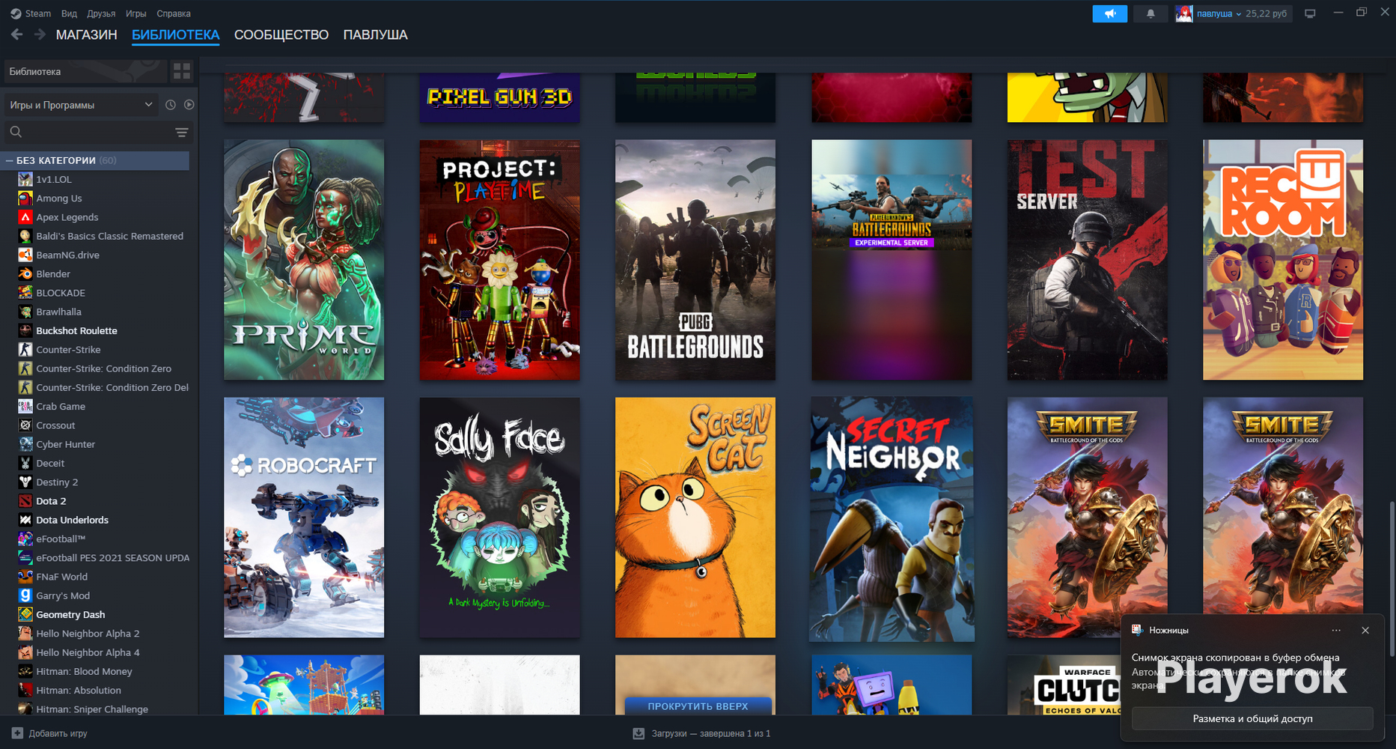The height and width of the screenshot is (749, 1396).
Task: Click the back navigation arrow
Action: (x=16, y=34)
